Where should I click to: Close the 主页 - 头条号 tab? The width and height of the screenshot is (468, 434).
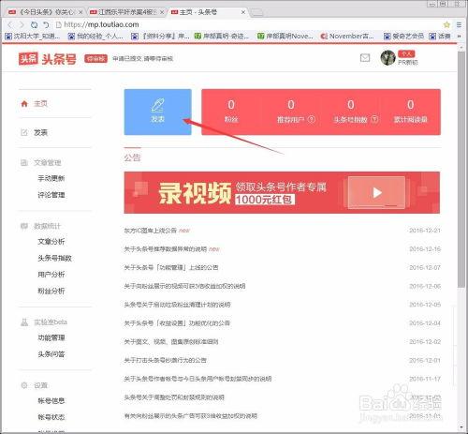[x=243, y=12]
